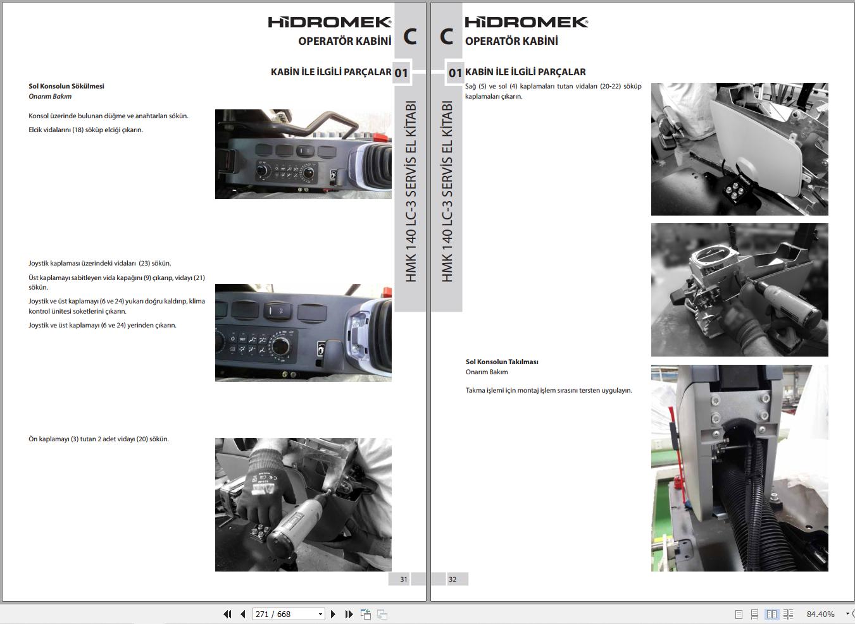Image resolution: width=855 pixels, height=624 pixels.
Task: Jump to the last page of the document
Action: click(349, 614)
